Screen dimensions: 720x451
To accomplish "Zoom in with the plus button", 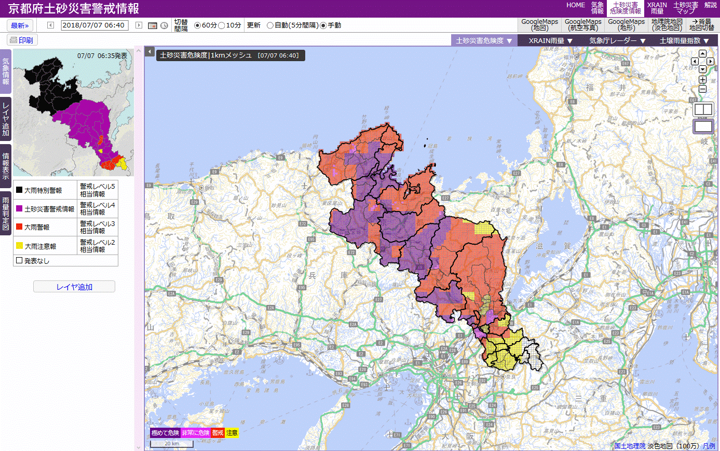I will point(702,80).
